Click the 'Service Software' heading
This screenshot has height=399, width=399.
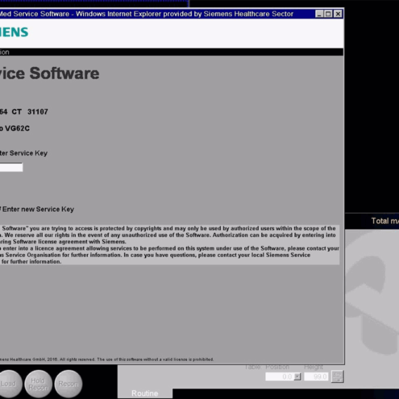coord(50,73)
